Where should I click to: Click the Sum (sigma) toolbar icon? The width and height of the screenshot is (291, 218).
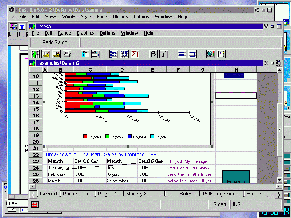[x=135, y=54]
